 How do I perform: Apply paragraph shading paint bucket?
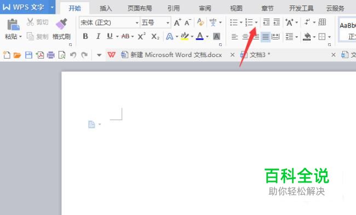[307, 37]
